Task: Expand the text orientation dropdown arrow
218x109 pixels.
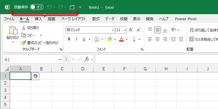Action: (178, 30)
